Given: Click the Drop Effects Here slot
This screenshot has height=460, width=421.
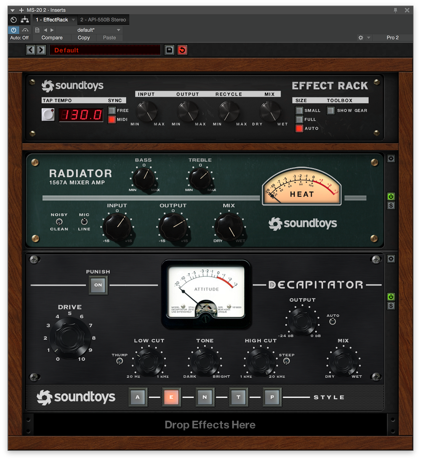Looking at the screenshot, I should (x=210, y=425).
